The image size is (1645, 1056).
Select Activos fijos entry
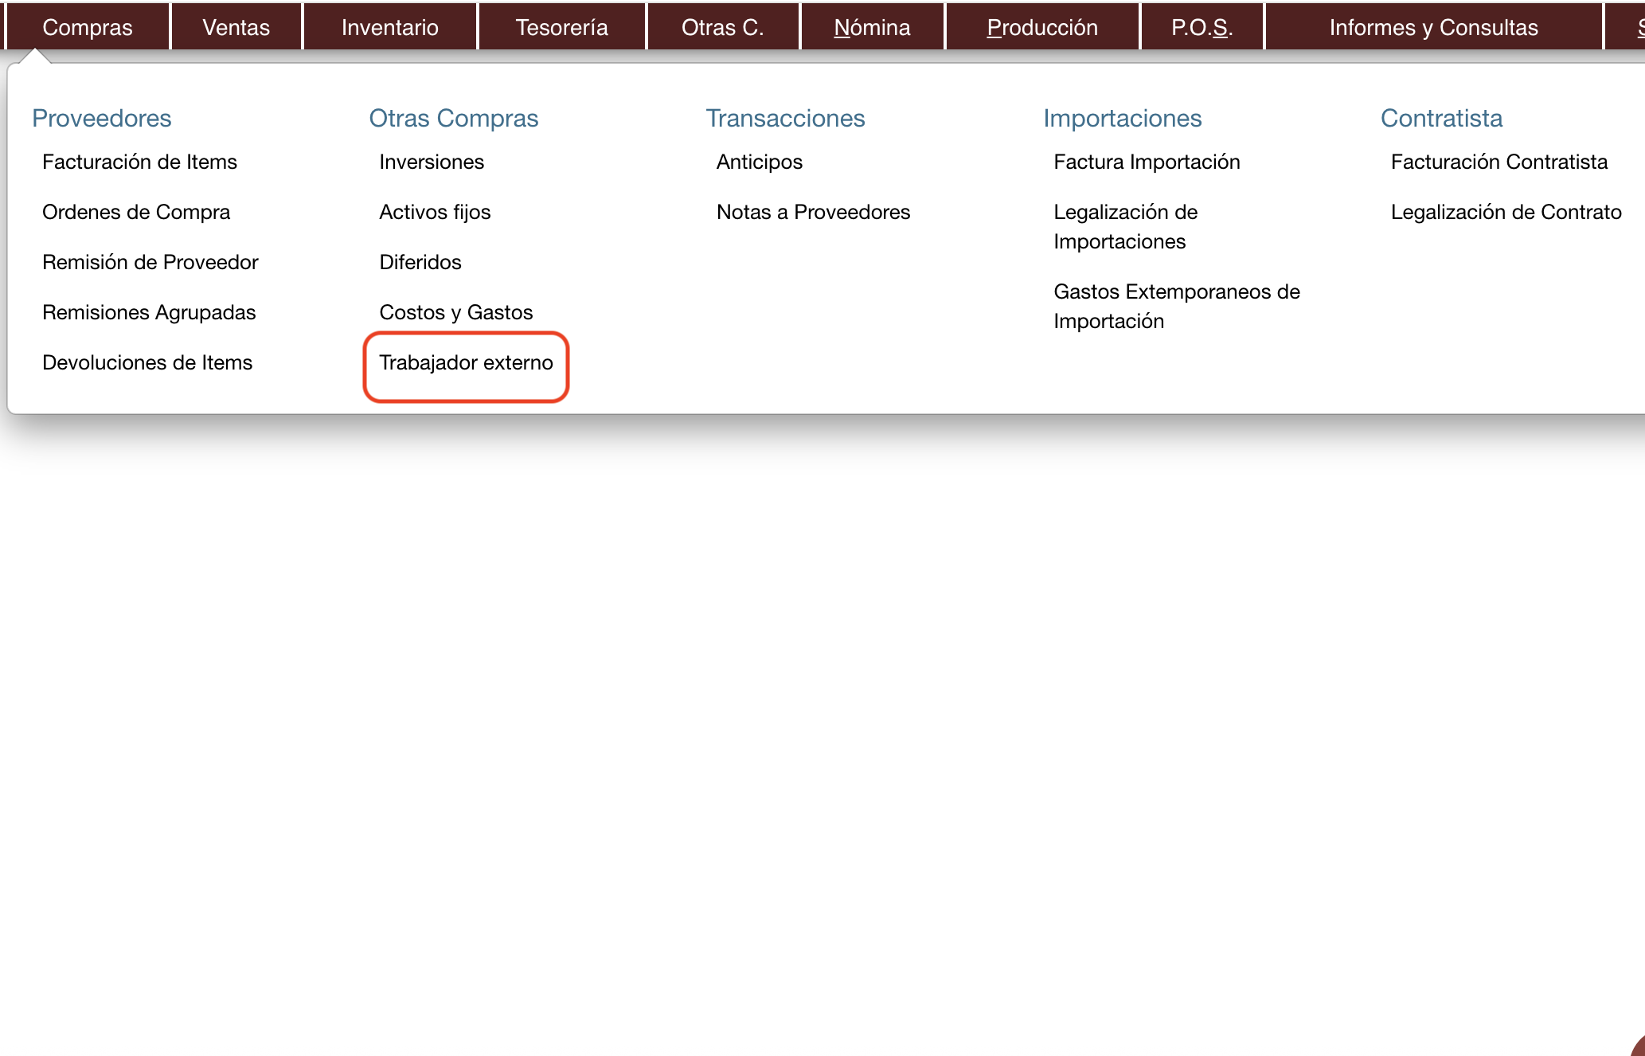click(435, 213)
